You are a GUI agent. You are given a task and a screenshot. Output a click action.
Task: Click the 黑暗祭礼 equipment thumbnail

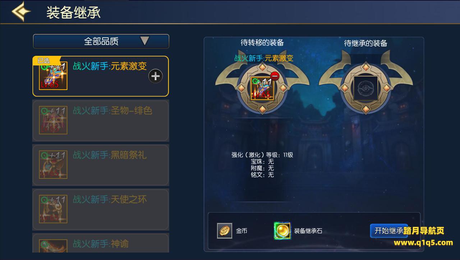point(53,165)
